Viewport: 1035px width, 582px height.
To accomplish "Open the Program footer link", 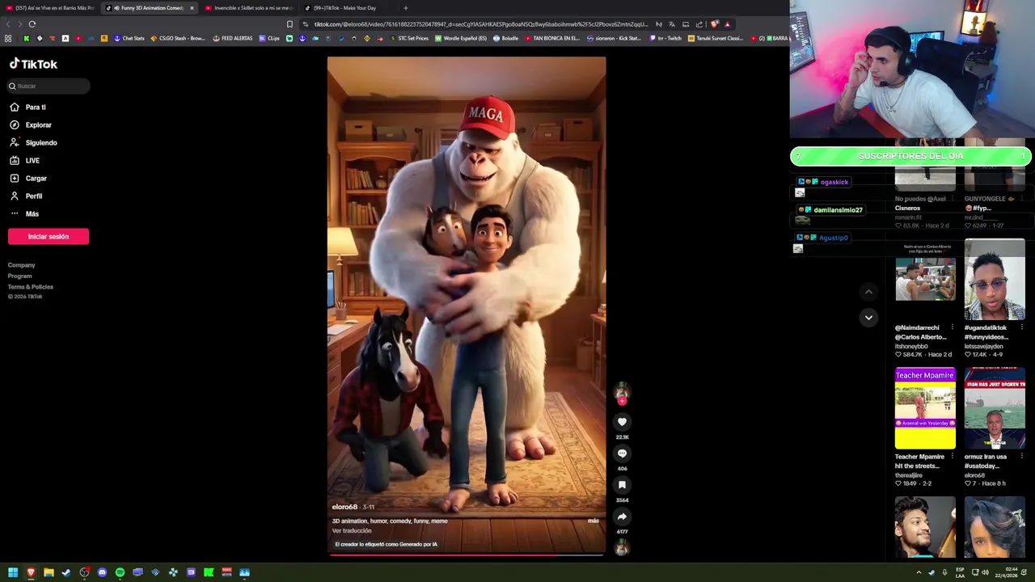I will tap(19, 276).
